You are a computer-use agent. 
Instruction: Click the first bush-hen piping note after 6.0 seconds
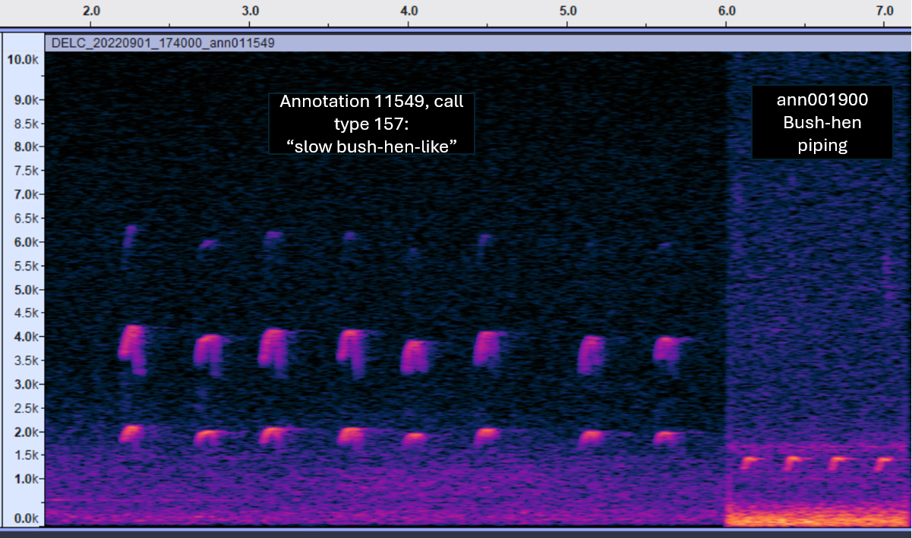(750, 461)
